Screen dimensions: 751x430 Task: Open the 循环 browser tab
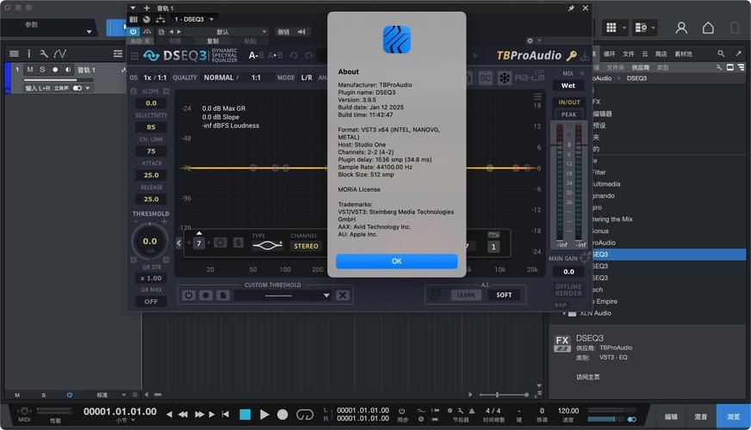pos(609,54)
